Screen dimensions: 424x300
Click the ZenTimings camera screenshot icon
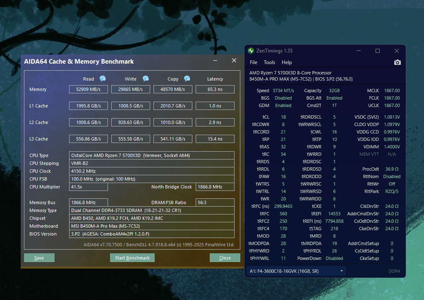tap(397, 62)
